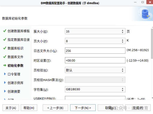The height and width of the screenshot is (114, 153).
Task: Click the 时区设置(T) label
Action: pos(42,61)
